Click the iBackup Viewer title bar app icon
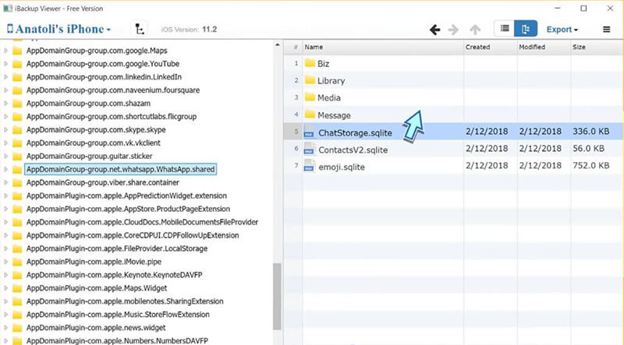Viewport: 624px width, 345px height. coord(8,9)
